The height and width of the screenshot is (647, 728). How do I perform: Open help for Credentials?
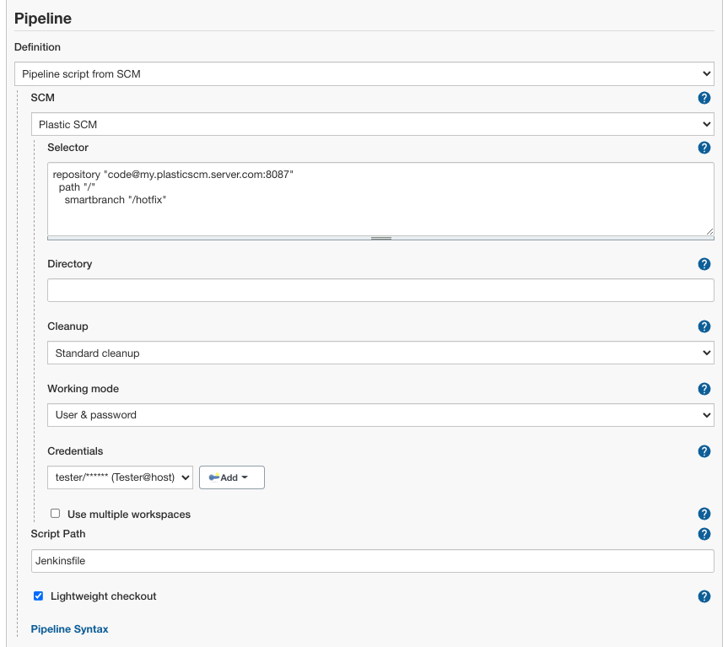tap(704, 451)
